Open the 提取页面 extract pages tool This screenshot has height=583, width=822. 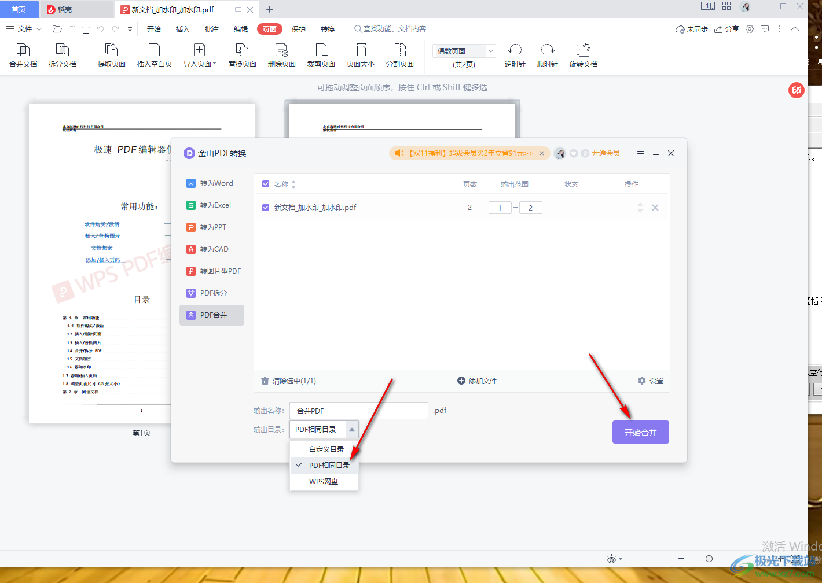point(111,56)
